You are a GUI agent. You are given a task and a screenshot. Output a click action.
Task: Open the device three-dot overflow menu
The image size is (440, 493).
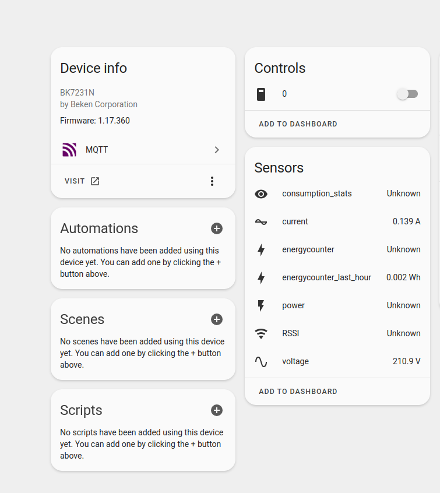[x=212, y=181]
